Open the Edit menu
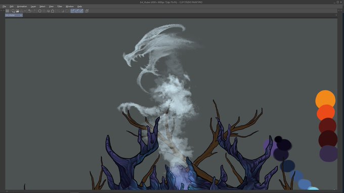The height and width of the screenshot is (193, 344). pos(12,7)
